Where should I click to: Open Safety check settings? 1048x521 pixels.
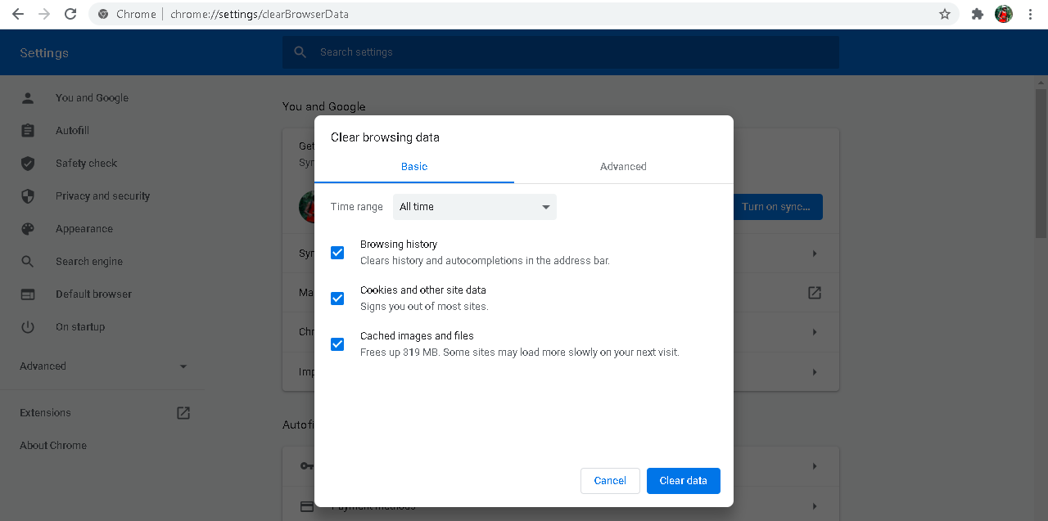point(86,164)
